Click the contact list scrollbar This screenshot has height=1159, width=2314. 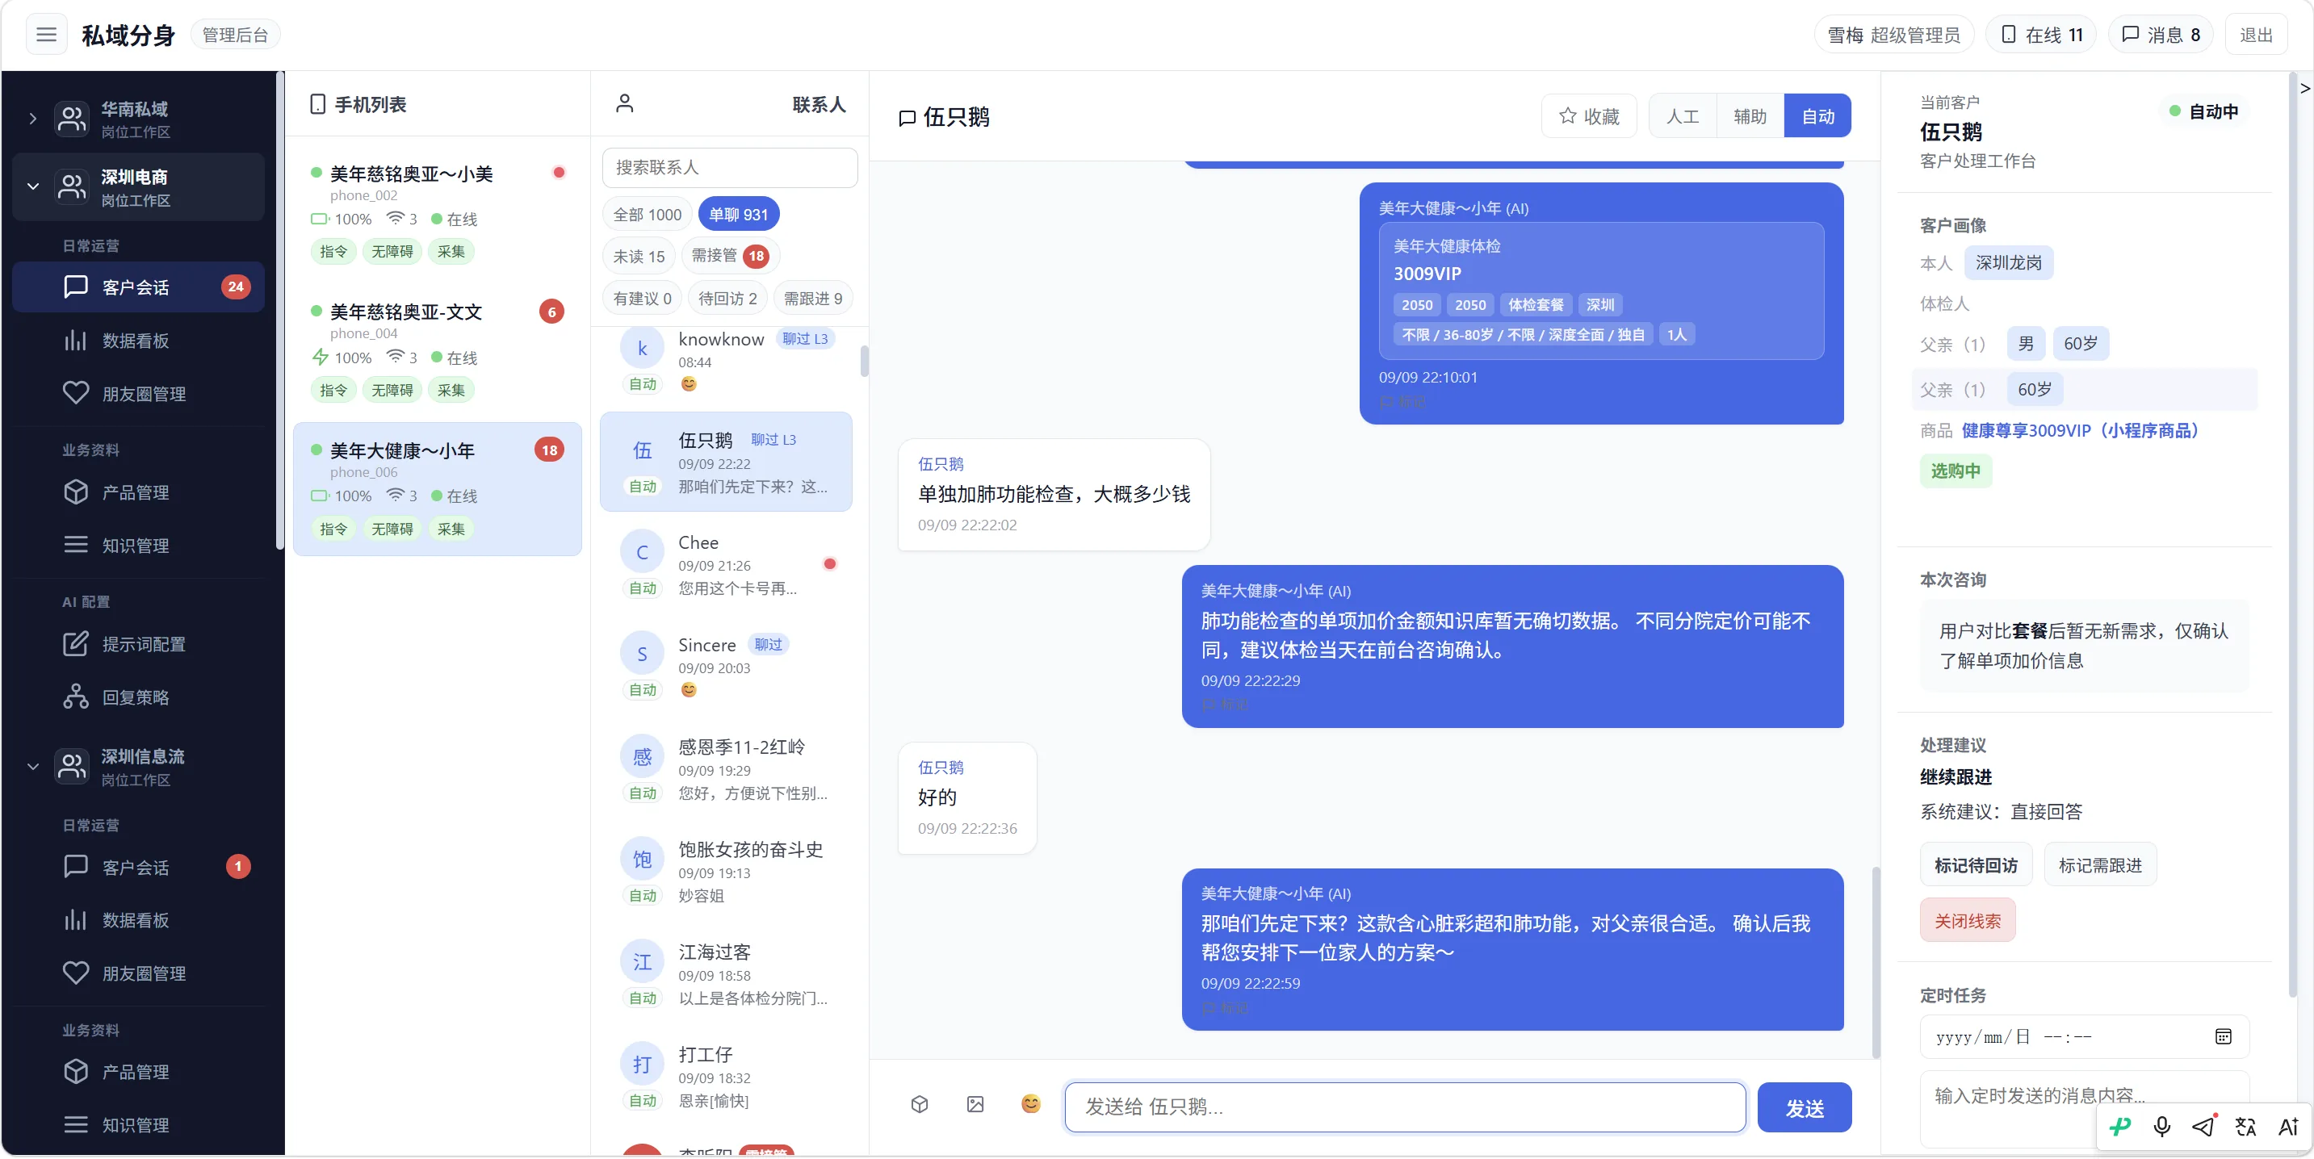click(x=863, y=362)
